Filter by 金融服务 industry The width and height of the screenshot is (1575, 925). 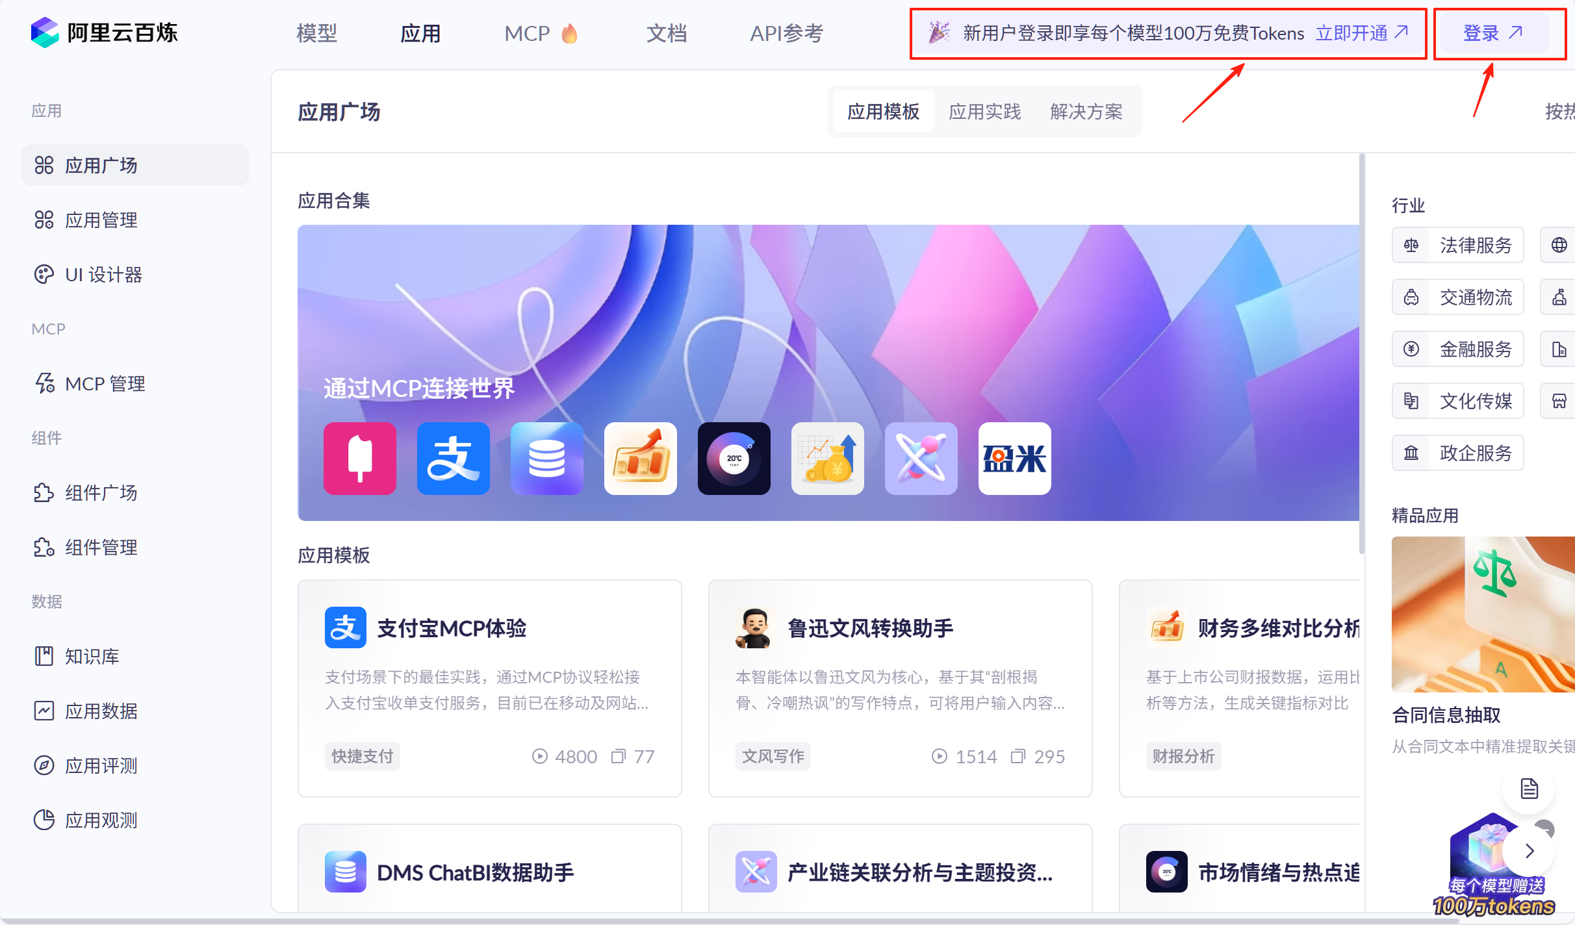(x=1458, y=349)
